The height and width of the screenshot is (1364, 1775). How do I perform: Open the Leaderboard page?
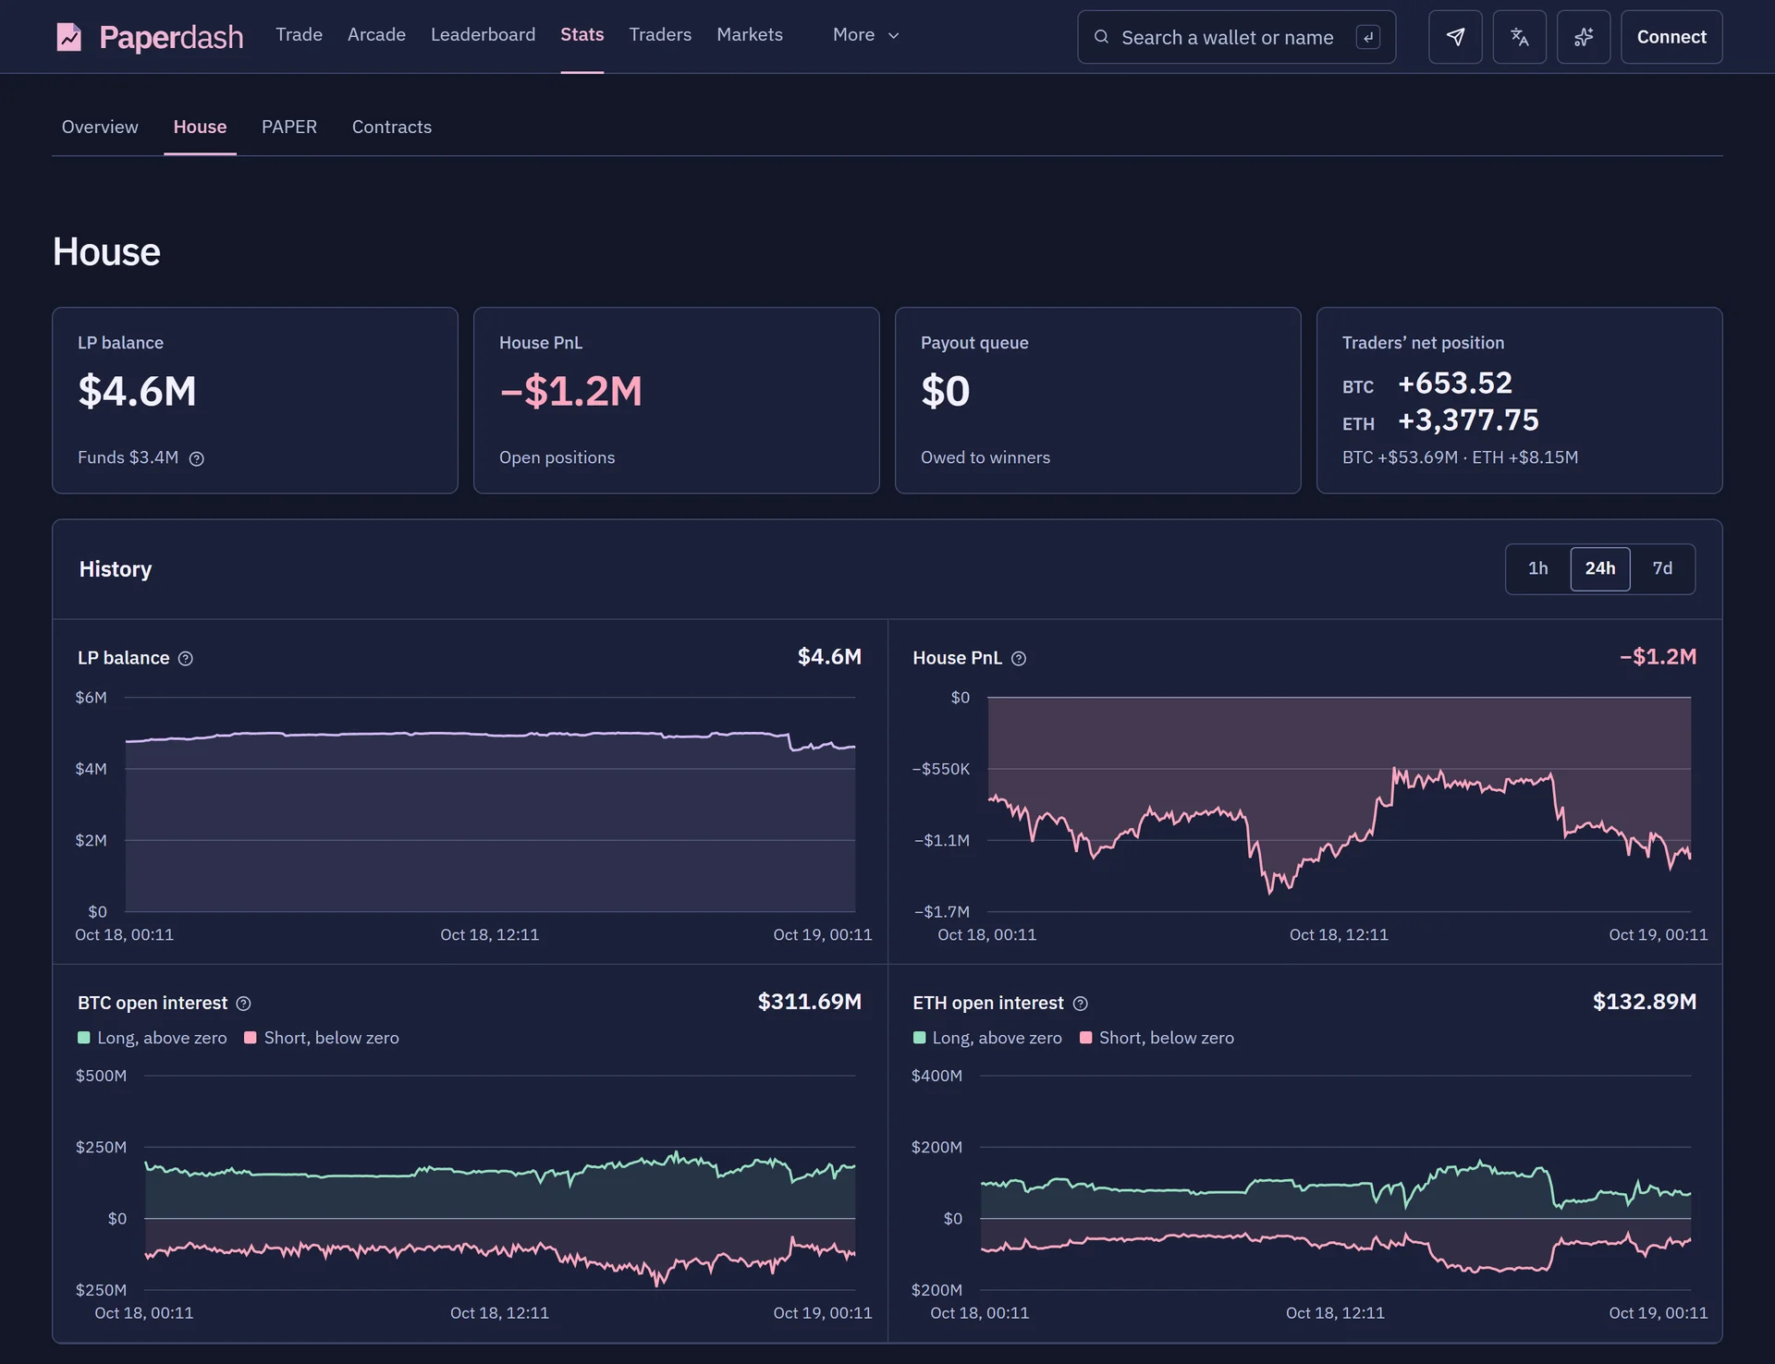click(483, 35)
